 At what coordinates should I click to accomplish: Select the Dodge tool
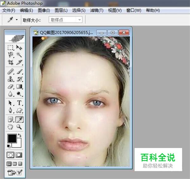[x=19, y=94]
